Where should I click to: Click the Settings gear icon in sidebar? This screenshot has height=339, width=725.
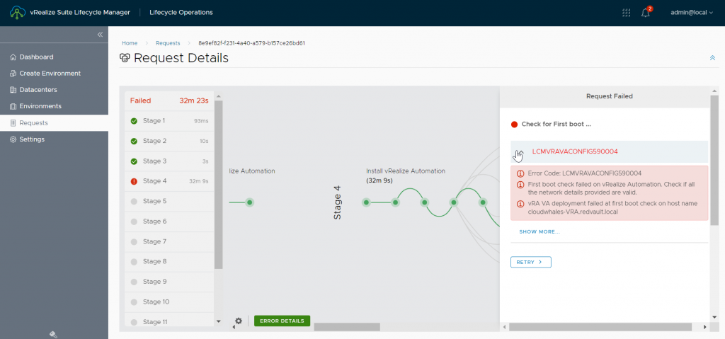pos(13,139)
